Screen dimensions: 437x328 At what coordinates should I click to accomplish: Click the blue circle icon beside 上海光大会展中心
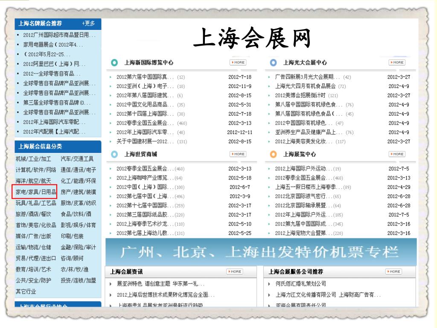pos(273,62)
